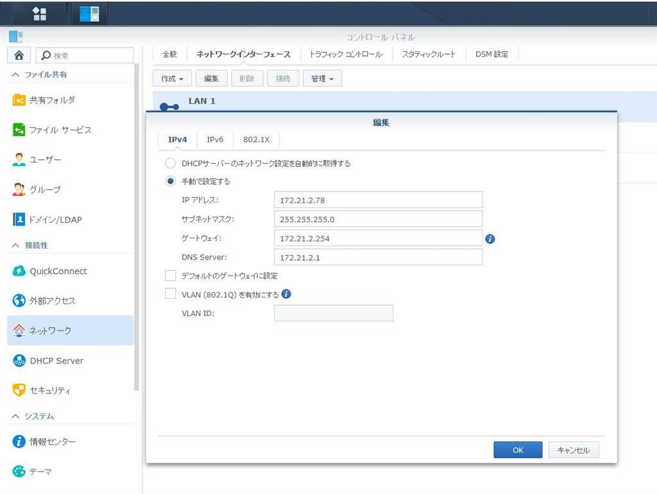Collapse ファイル共有 section
This screenshot has width=657, height=494.
tap(15, 75)
